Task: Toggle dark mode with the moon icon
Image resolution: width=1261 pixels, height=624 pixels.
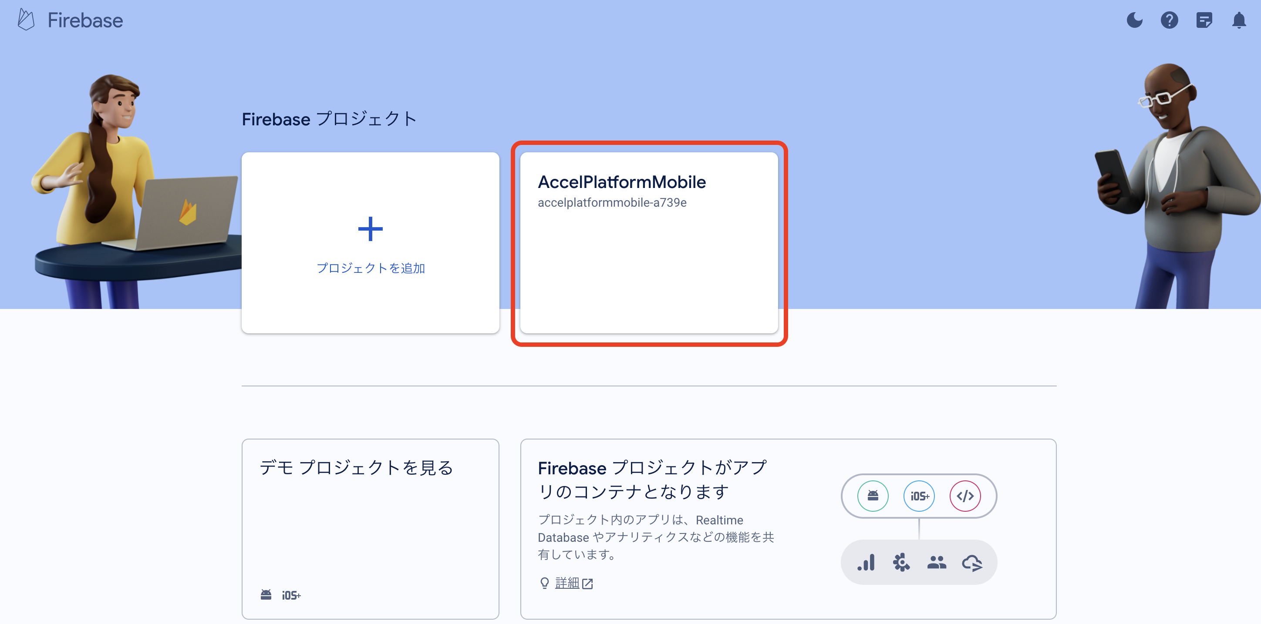Action: click(x=1134, y=20)
